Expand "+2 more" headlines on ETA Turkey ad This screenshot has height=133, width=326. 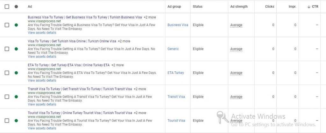(x=117, y=65)
